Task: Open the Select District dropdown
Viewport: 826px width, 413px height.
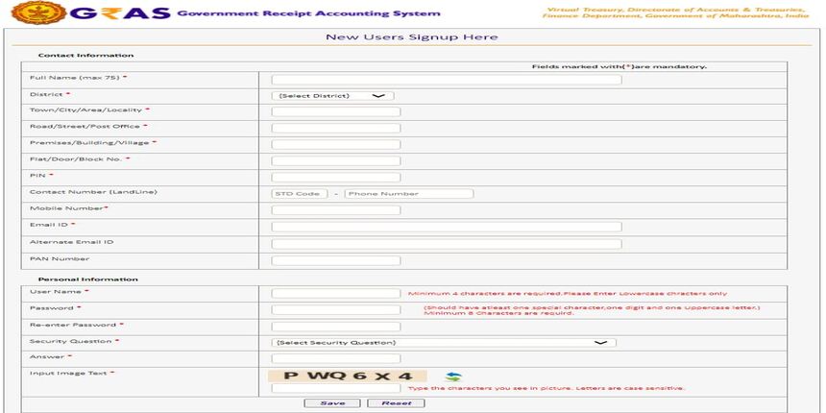Action: pyautogui.click(x=332, y=96)
